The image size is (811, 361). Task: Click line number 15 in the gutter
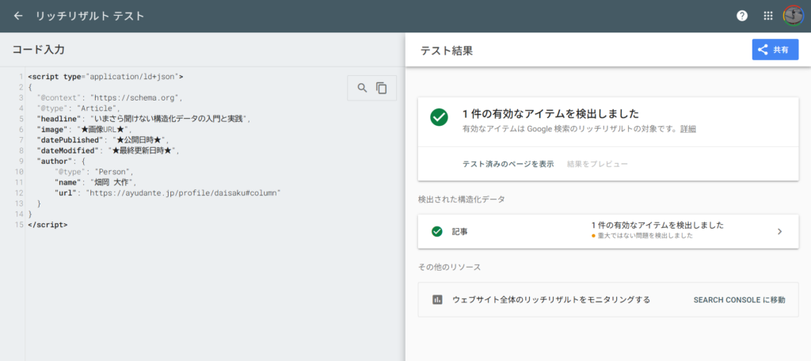click(19, 225)
